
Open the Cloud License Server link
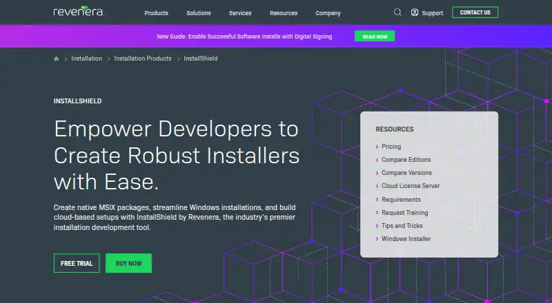411,186
